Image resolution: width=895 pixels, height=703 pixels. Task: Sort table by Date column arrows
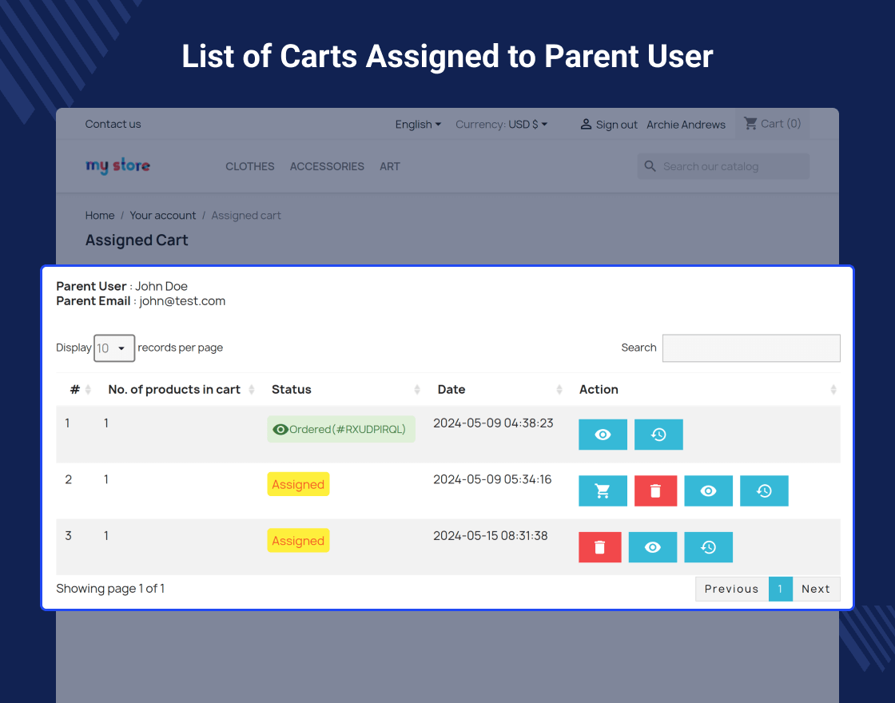pos(559,389)
